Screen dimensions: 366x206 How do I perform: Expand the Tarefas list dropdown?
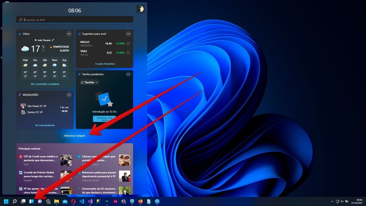(89, 82)
